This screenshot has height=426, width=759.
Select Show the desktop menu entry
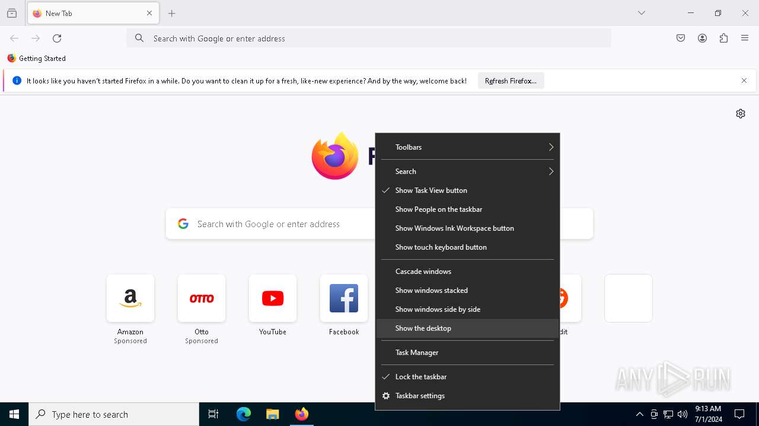467,328
